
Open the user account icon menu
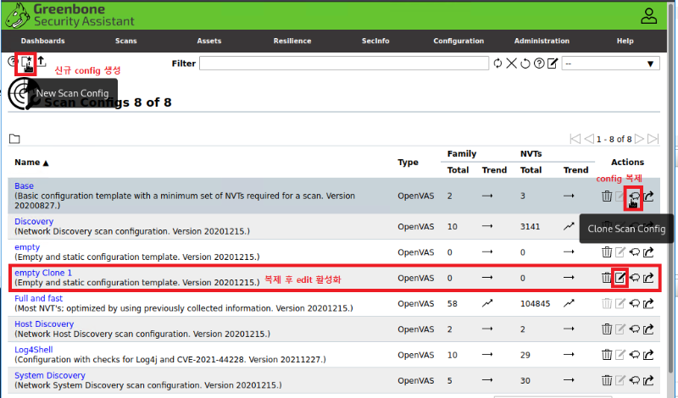pyautogui.click(x=648, y=15)
